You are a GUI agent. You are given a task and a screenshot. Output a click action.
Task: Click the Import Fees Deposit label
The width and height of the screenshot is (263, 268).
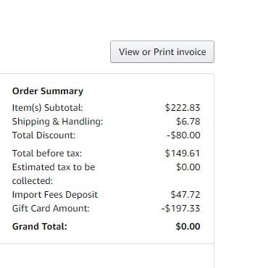[x=55, y=195]
